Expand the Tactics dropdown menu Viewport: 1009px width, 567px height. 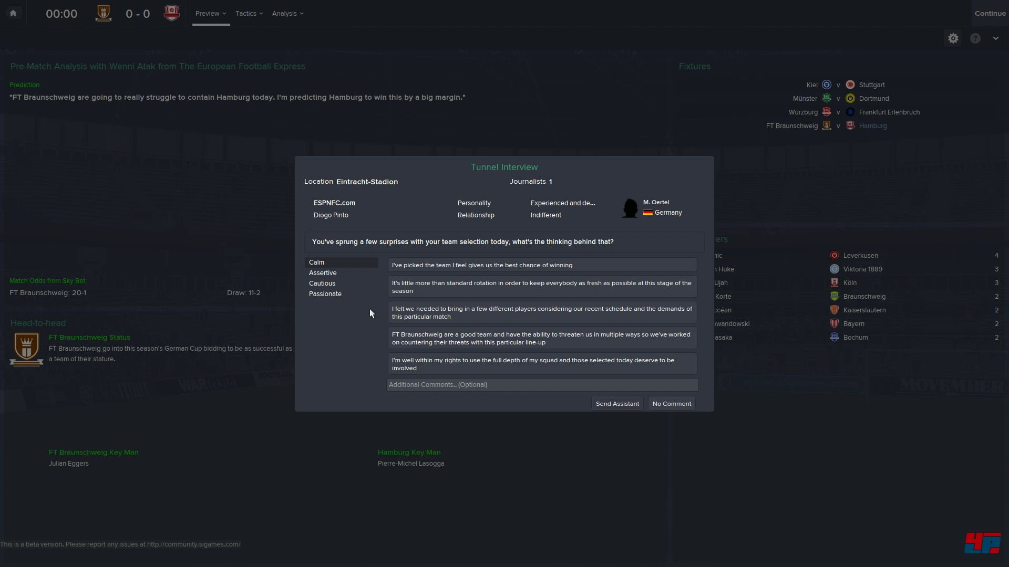tap(249, 14)
